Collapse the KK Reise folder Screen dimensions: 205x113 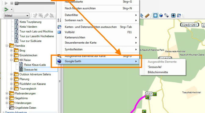(x=11, y=60)
